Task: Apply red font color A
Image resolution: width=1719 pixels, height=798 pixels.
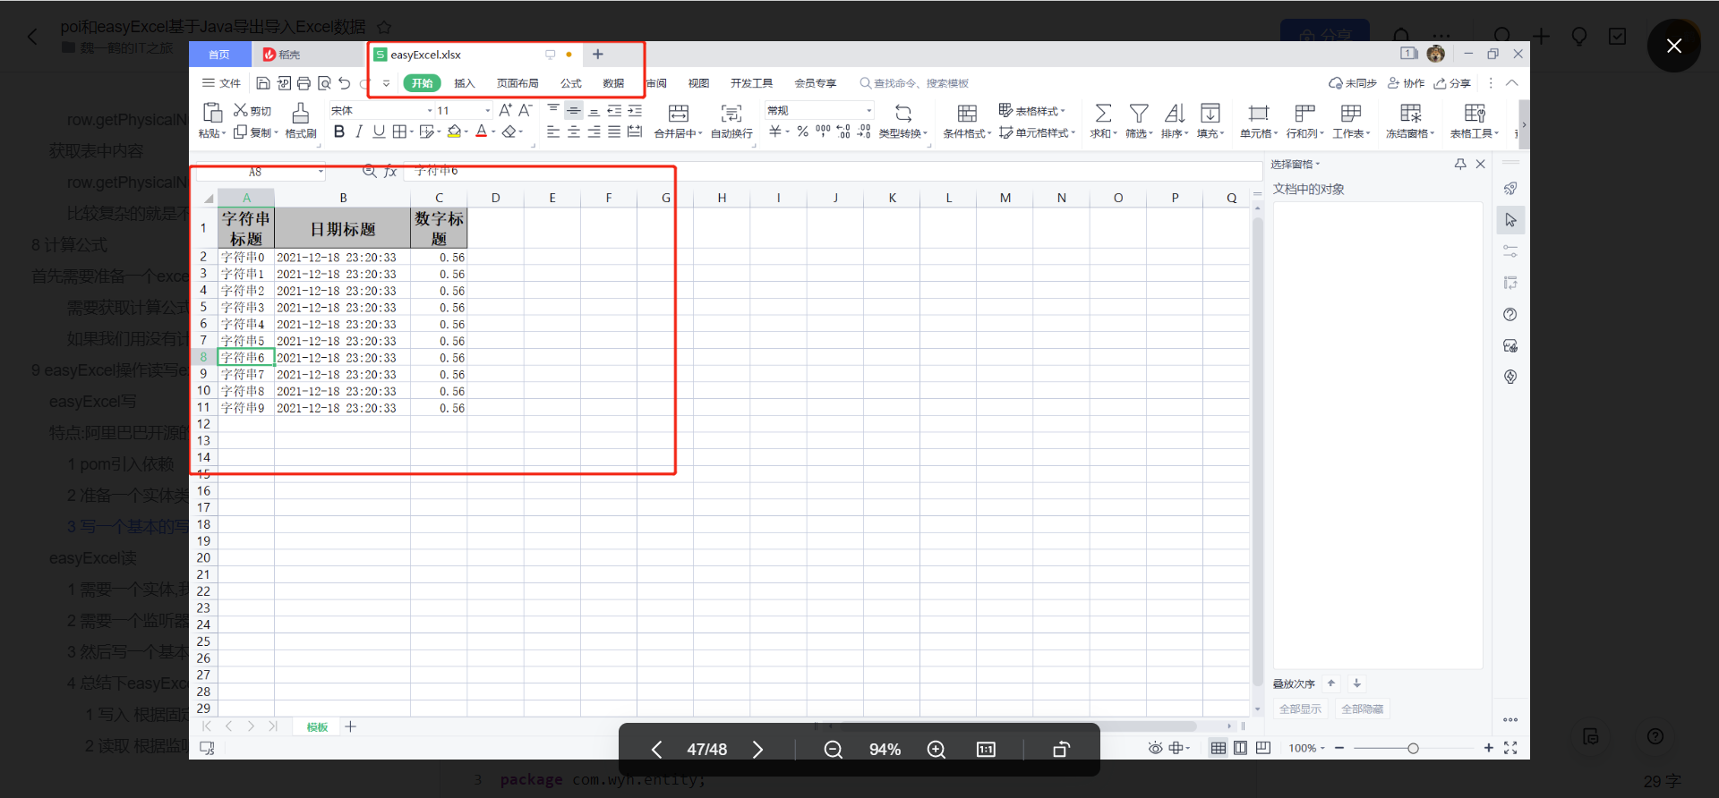Action: (482, 132)
